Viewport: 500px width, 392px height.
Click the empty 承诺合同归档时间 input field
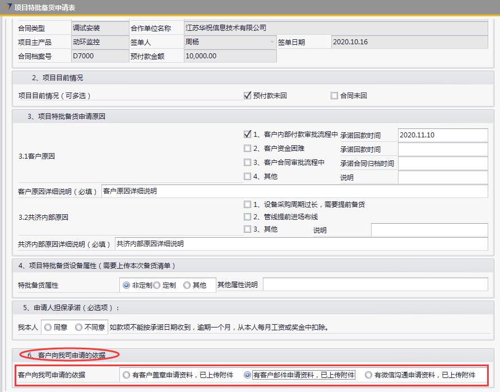tap(443, 163)
